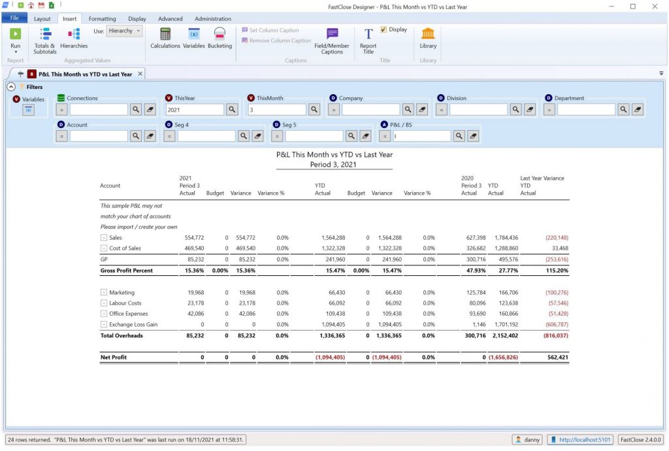Screen dimensions: 669x451
Task: Select the Net Profit row label
Action: 114,358
